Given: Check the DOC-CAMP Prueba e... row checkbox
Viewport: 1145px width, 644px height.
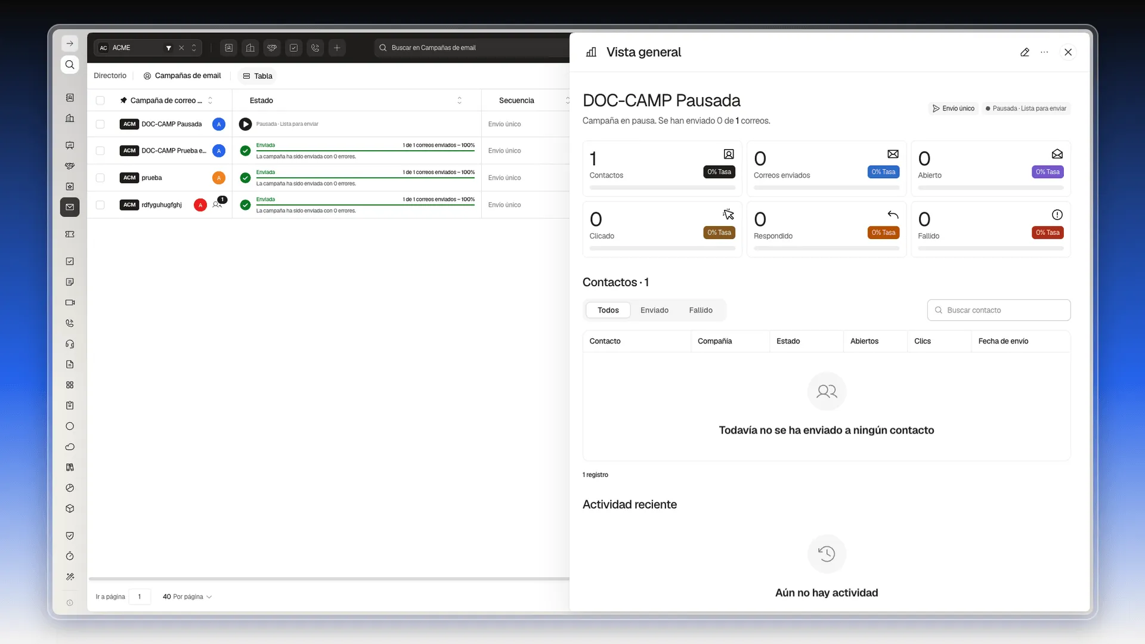Looking at the screenshot, I should [100, 151].
